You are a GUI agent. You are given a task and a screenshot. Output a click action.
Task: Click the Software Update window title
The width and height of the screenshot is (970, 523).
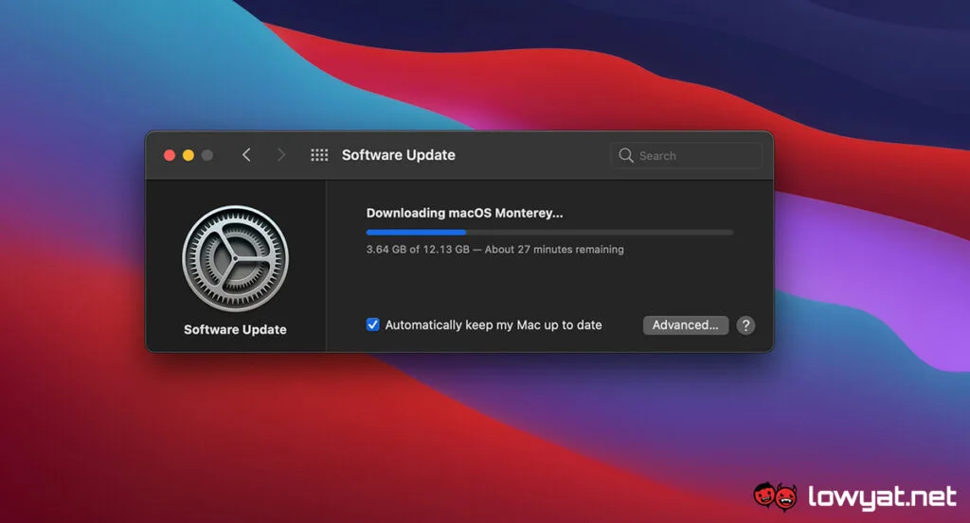tap(399, 155)
